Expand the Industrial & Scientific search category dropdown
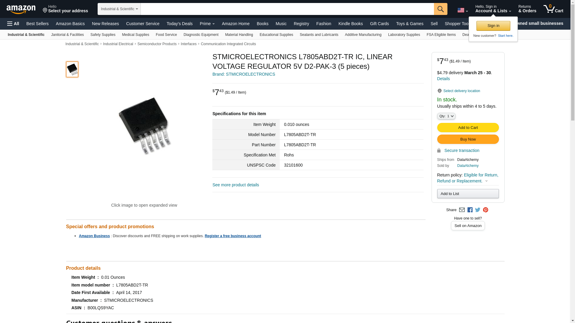The width and height of the screenshot is (575, 323). point(119,9)
